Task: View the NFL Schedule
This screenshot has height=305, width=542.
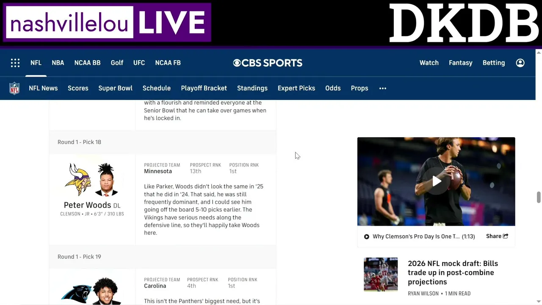Action: pos(157,88)
